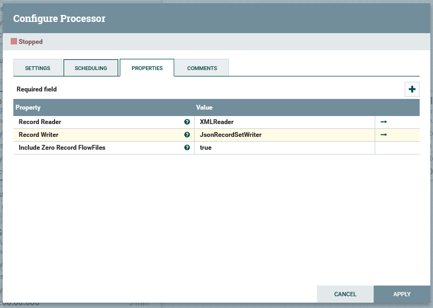Viewport: 433px width, 308px height.
Task: Click the plus icon to add property
Action: tap(412, 89)
